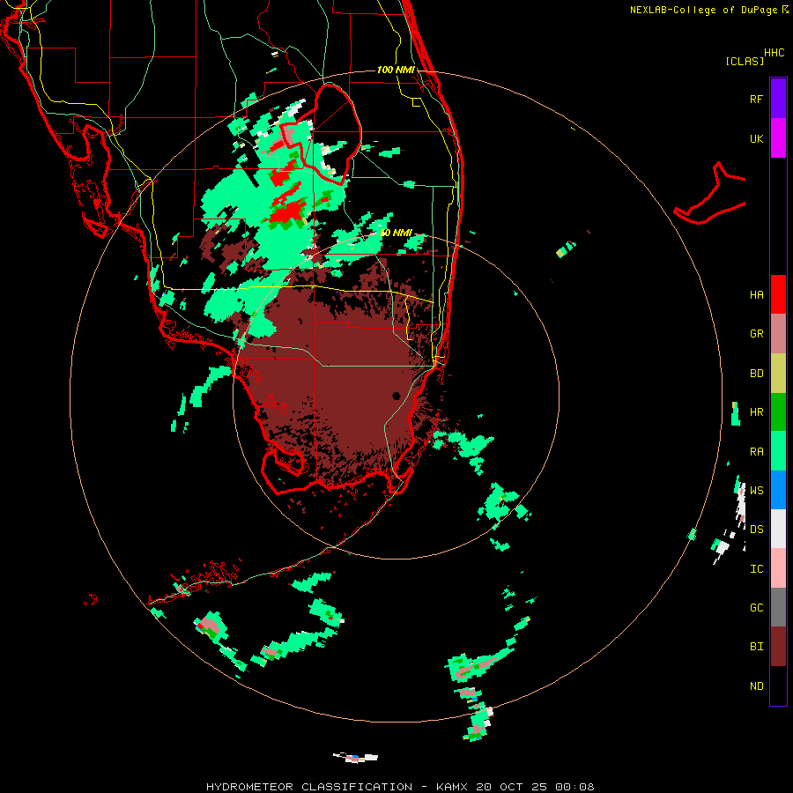Click the 'HA' legend label
793x793 pixels.
tap(756, 294)
